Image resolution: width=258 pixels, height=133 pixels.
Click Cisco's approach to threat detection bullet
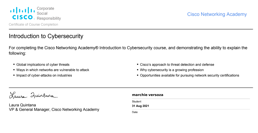point(177,65)
